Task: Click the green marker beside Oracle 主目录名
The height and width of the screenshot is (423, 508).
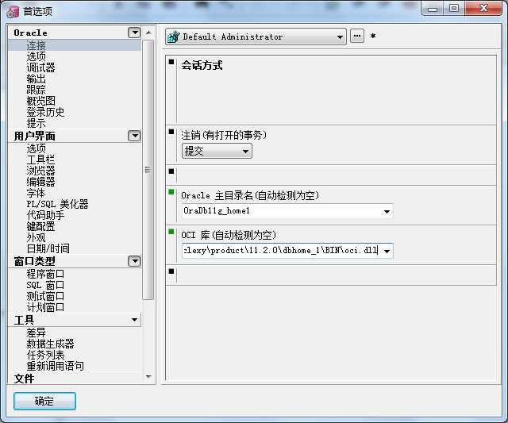Action: [x=171, y=192]
